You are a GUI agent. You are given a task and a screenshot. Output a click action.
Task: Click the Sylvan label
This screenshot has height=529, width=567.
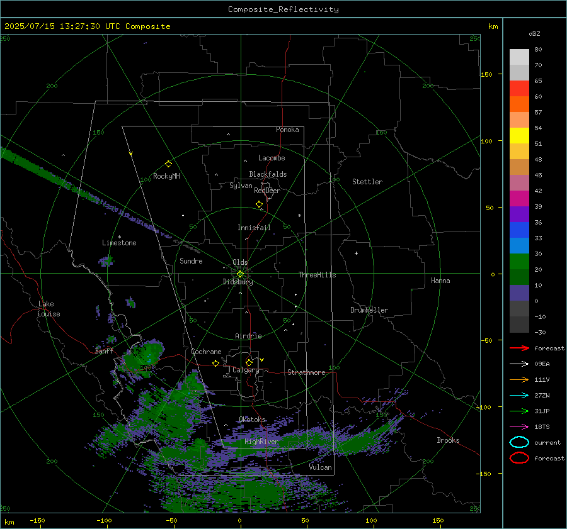click(241, 186)
